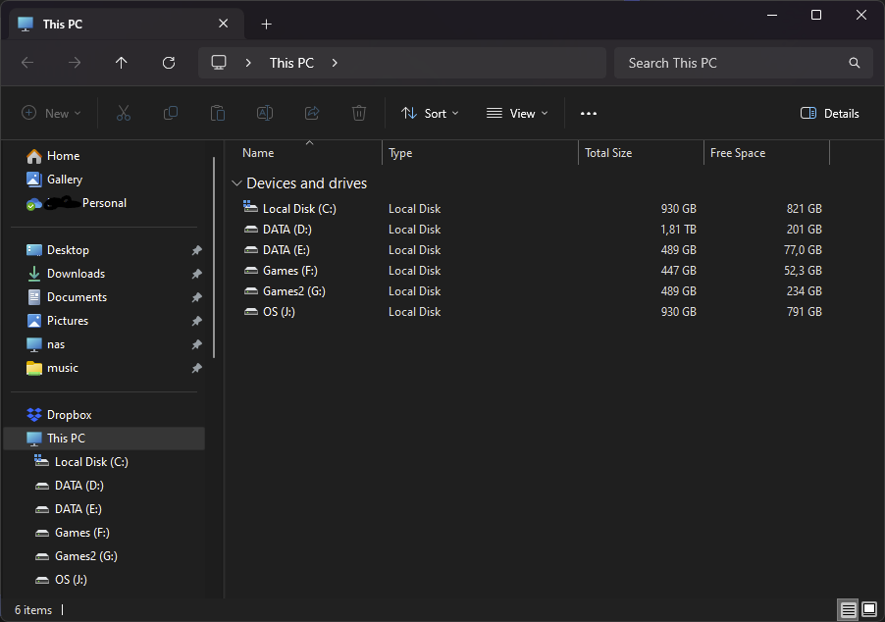
Task: Select the This PC tab
Action: 127,24
